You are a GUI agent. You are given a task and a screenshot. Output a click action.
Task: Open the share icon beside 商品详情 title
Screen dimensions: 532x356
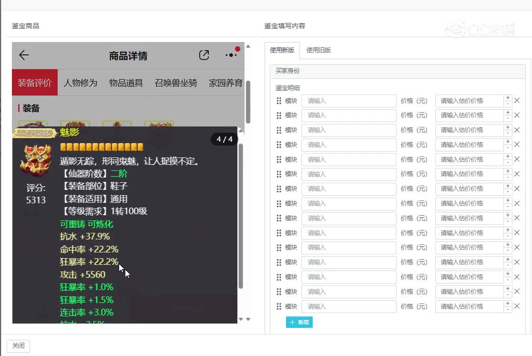(204, 55)
